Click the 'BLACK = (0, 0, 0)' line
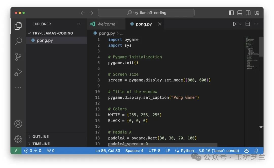 pyautogui.click(x=128, y=121)
